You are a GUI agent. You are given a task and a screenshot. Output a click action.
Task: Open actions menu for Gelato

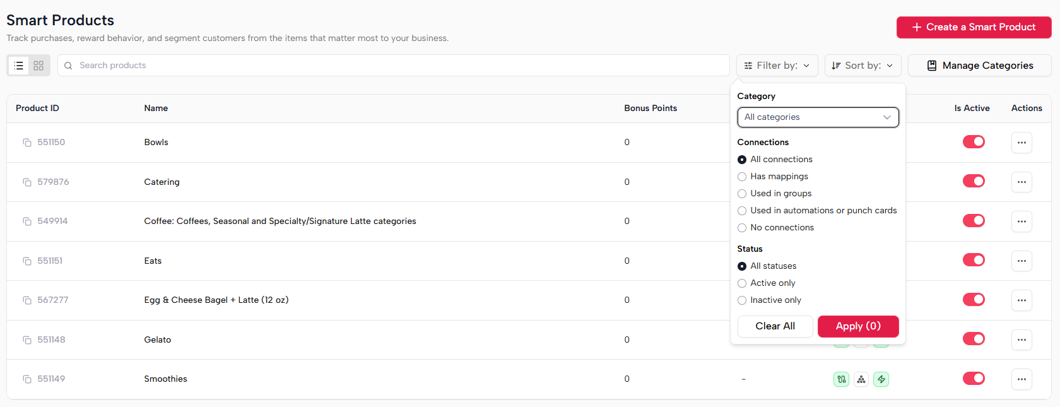point(1022,340)
